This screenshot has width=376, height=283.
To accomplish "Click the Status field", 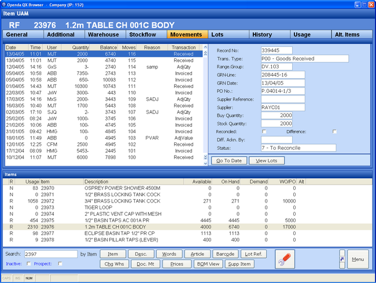I will [x=298, y=148].
